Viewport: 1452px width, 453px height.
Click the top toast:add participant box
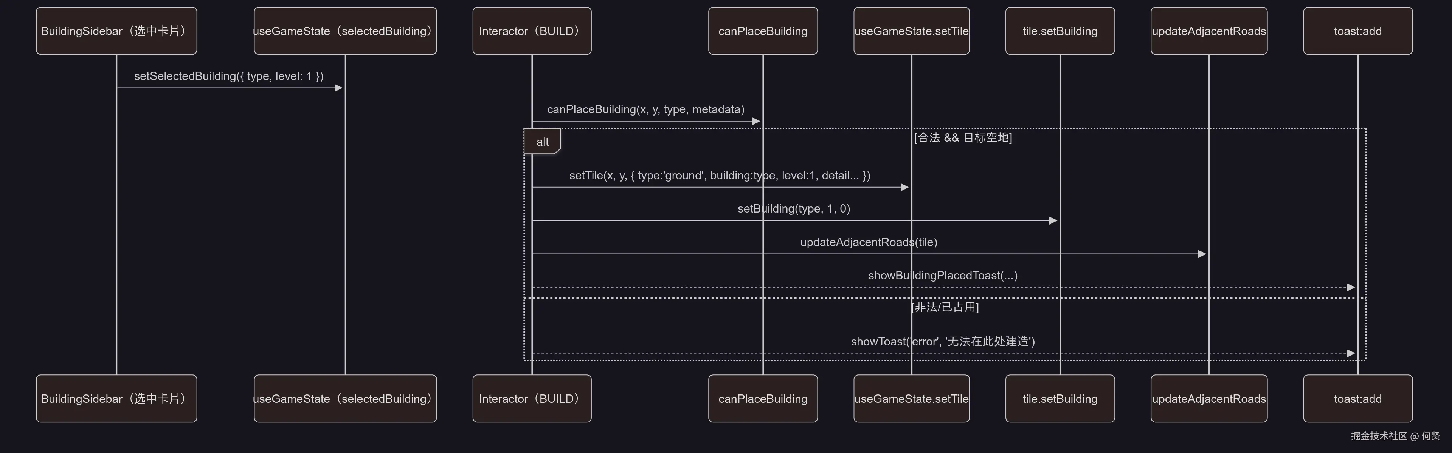(x=1357, y=31)
